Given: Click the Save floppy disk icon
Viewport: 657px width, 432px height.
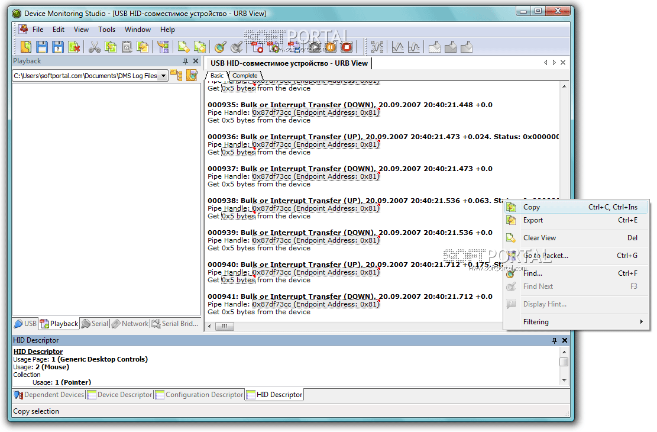Looking at the screenshot, I should (42, 47).
